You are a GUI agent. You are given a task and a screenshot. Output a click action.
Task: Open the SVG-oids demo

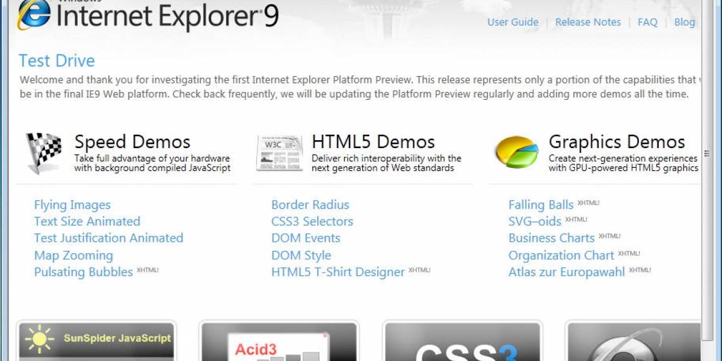point(535,221)
